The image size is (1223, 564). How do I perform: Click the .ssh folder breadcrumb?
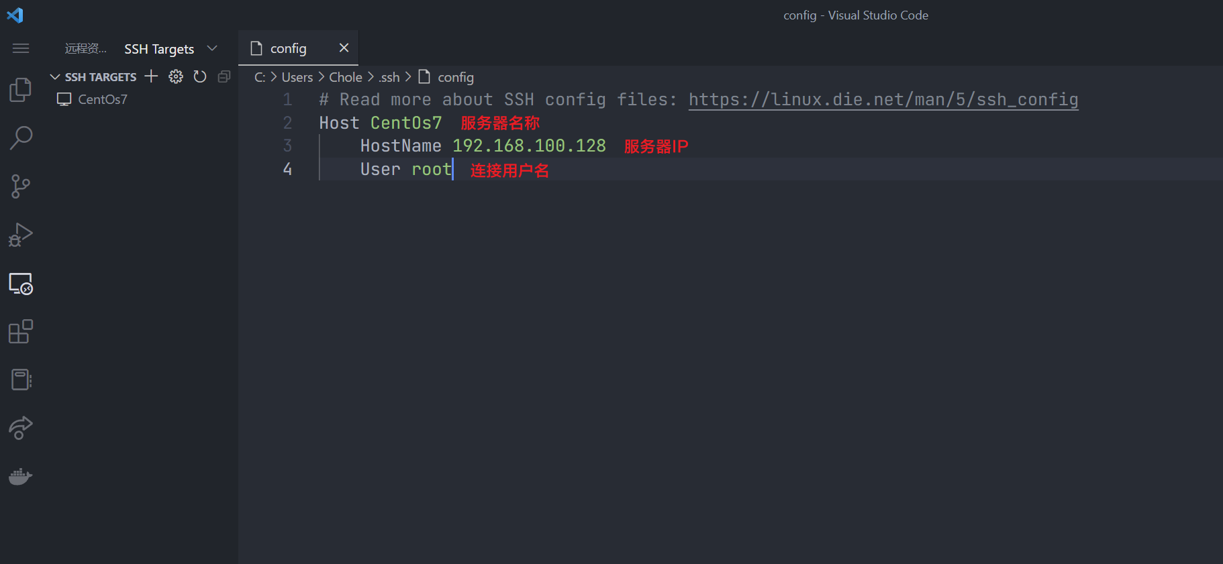(389, 77)
